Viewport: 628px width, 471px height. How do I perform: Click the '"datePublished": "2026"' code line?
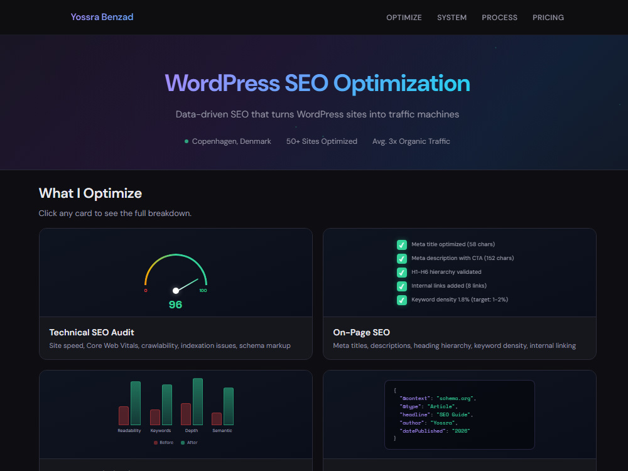pos(435,431)
